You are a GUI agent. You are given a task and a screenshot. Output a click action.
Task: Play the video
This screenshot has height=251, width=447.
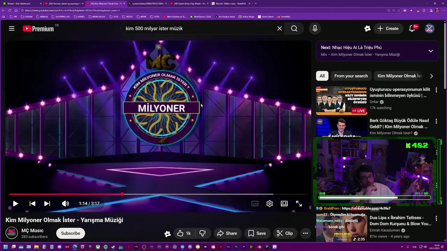click(x=15, y=204)
